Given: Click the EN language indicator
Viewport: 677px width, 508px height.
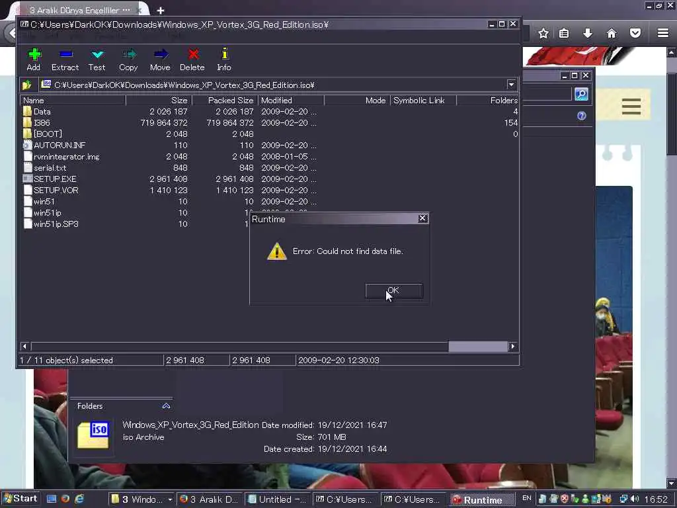Looking at the screenshot, I should point(527,498).
